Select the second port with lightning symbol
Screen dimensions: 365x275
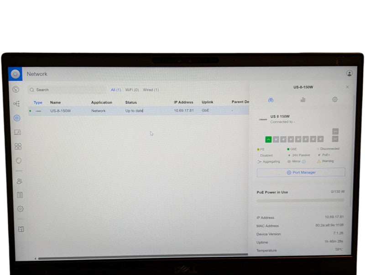tap(276, 139)
